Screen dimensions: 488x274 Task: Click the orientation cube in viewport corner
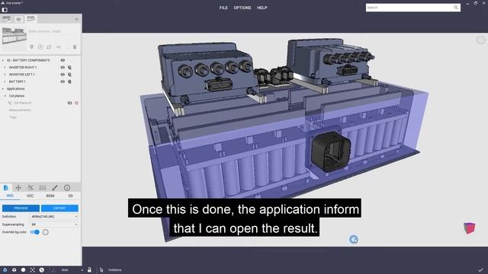[x=470, y=228]
